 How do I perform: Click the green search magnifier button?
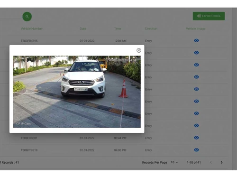click(x=27, y=17)
